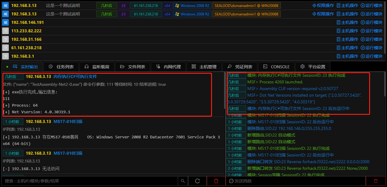The image size is (387, 187).
Task: Click 61.161.238.218 tag on session 22 row
Action: 146,5
